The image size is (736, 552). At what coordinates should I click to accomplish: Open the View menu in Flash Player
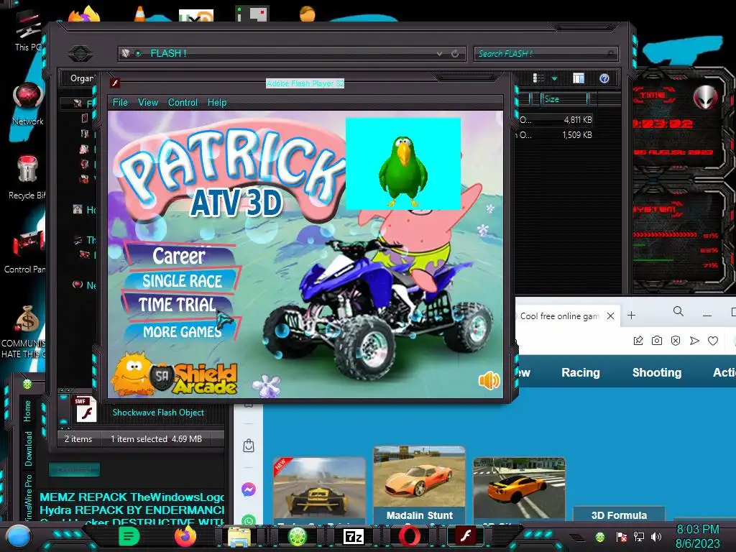[x=148, y=102]
